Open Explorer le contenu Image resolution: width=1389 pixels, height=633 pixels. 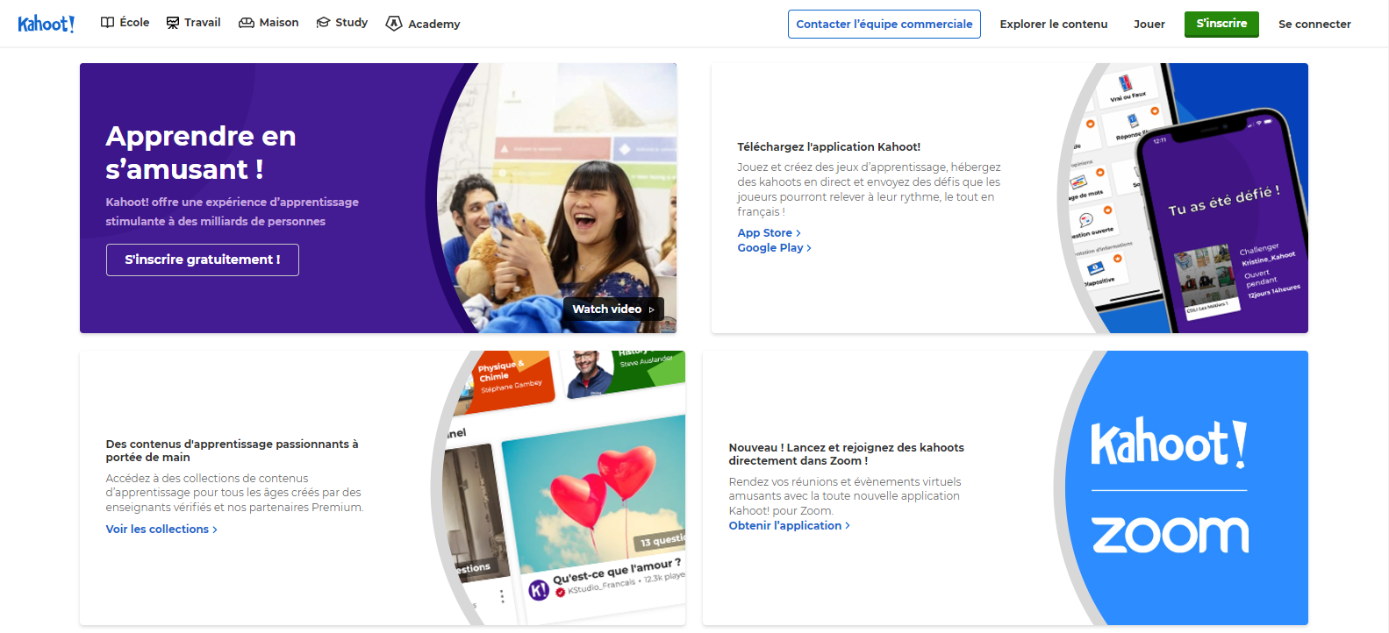coord(1053,24)
